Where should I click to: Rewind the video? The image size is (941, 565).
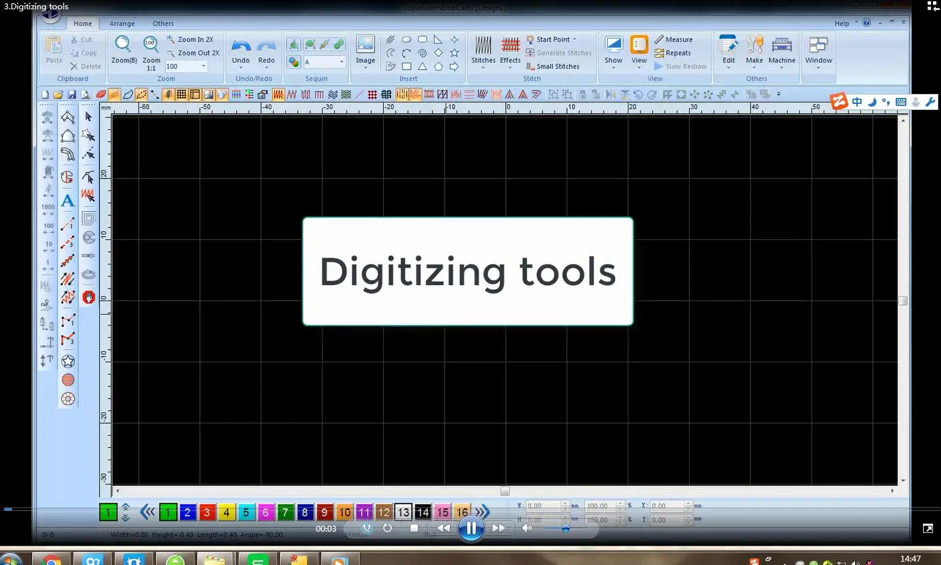[443, 528]
